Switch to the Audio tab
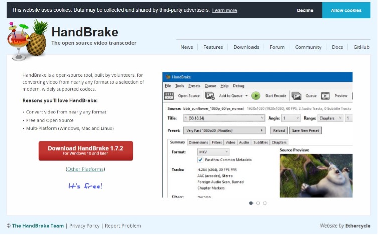The width and height of the screenshot is (379, 235). (244, 143)
